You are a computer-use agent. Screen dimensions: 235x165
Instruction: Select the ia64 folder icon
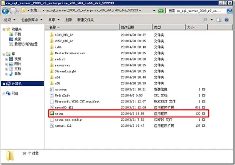click(x=51, y=47)
